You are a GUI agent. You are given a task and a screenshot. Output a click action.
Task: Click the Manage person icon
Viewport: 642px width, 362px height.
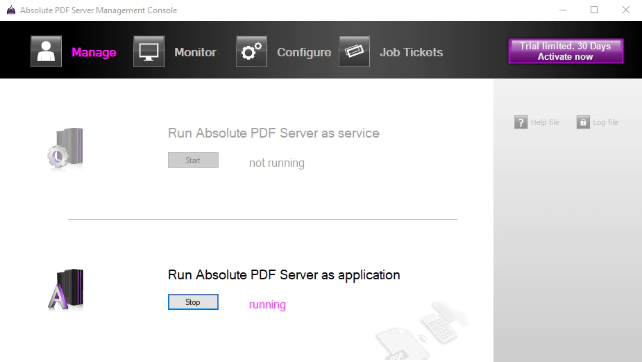46,51
